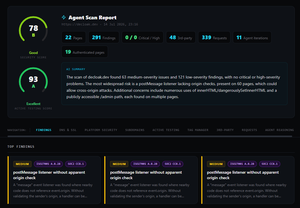Open the Tag Manager tab
This screenshot has height=208, width=300.
pyautogui.click(x=198, y=130)
